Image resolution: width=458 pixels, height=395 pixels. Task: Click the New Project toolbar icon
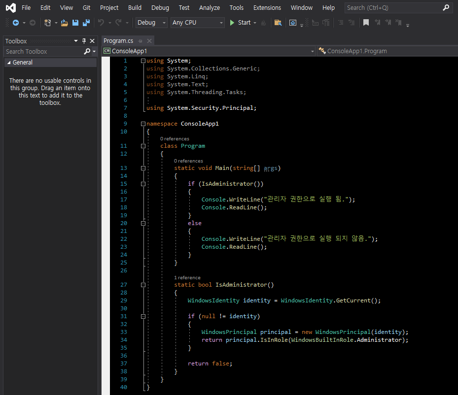click(x=47, y=23)
